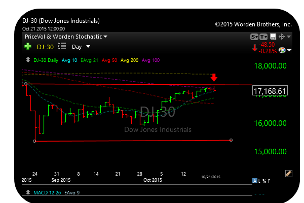The height and width of the screenshot is (203, 304).
Task: Select the Avg 200 moving average label
Action: coord(129,60)
